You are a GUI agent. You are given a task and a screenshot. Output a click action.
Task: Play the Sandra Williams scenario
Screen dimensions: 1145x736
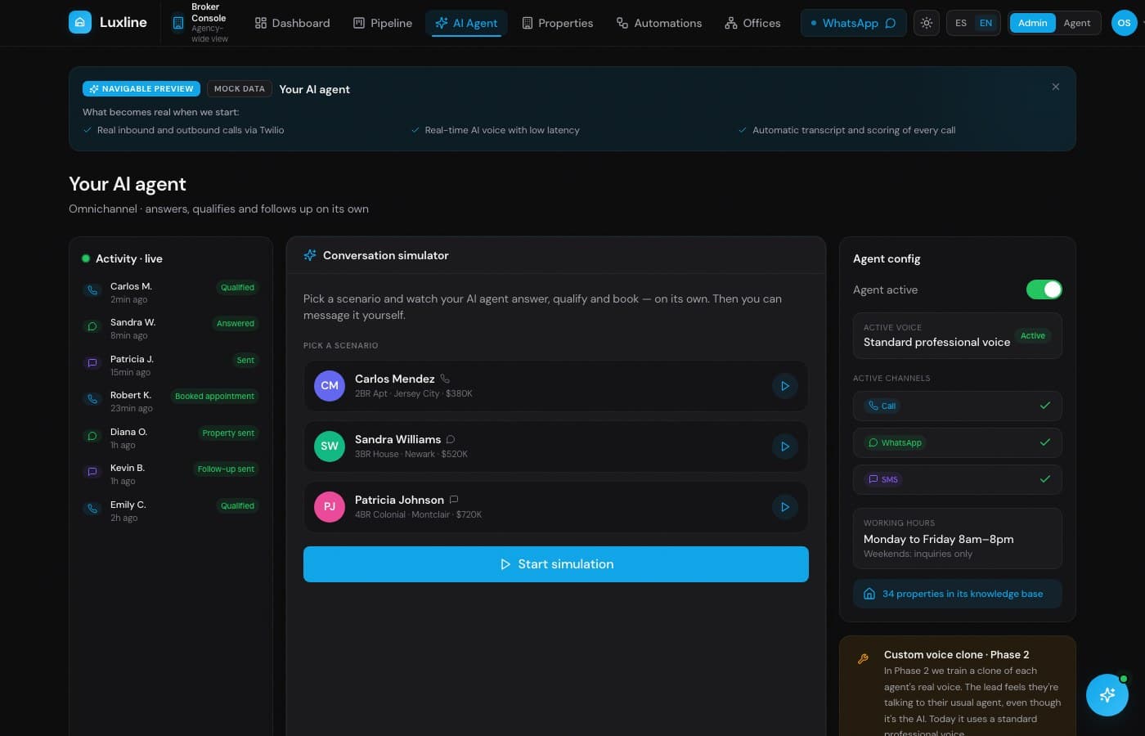(x=785, y=447)
